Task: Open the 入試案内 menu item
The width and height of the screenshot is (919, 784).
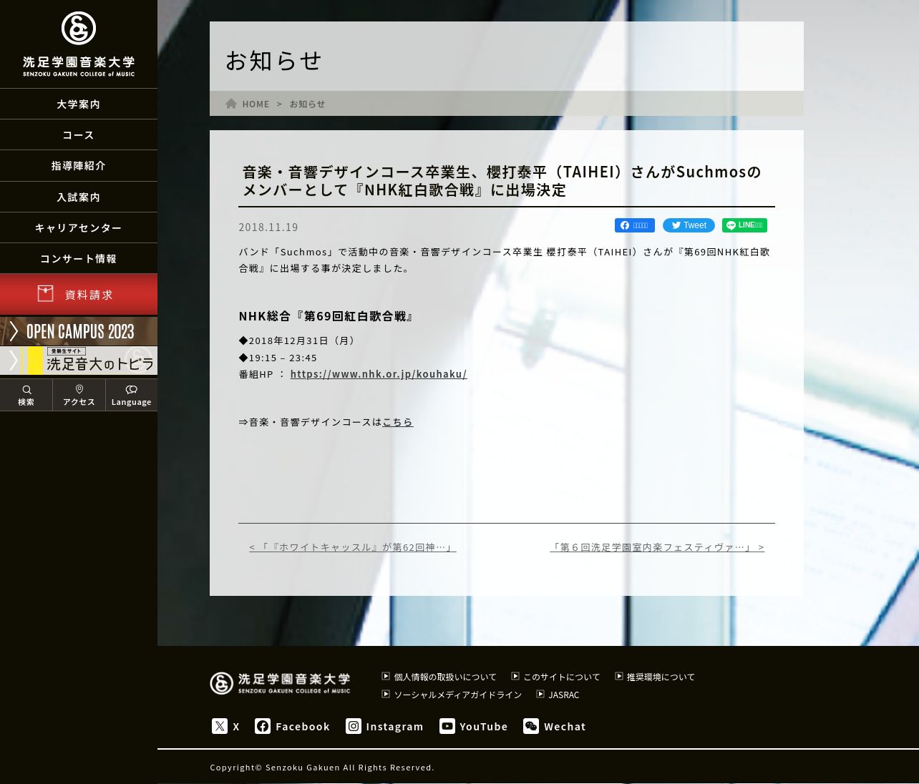Action: pos(79,197)
